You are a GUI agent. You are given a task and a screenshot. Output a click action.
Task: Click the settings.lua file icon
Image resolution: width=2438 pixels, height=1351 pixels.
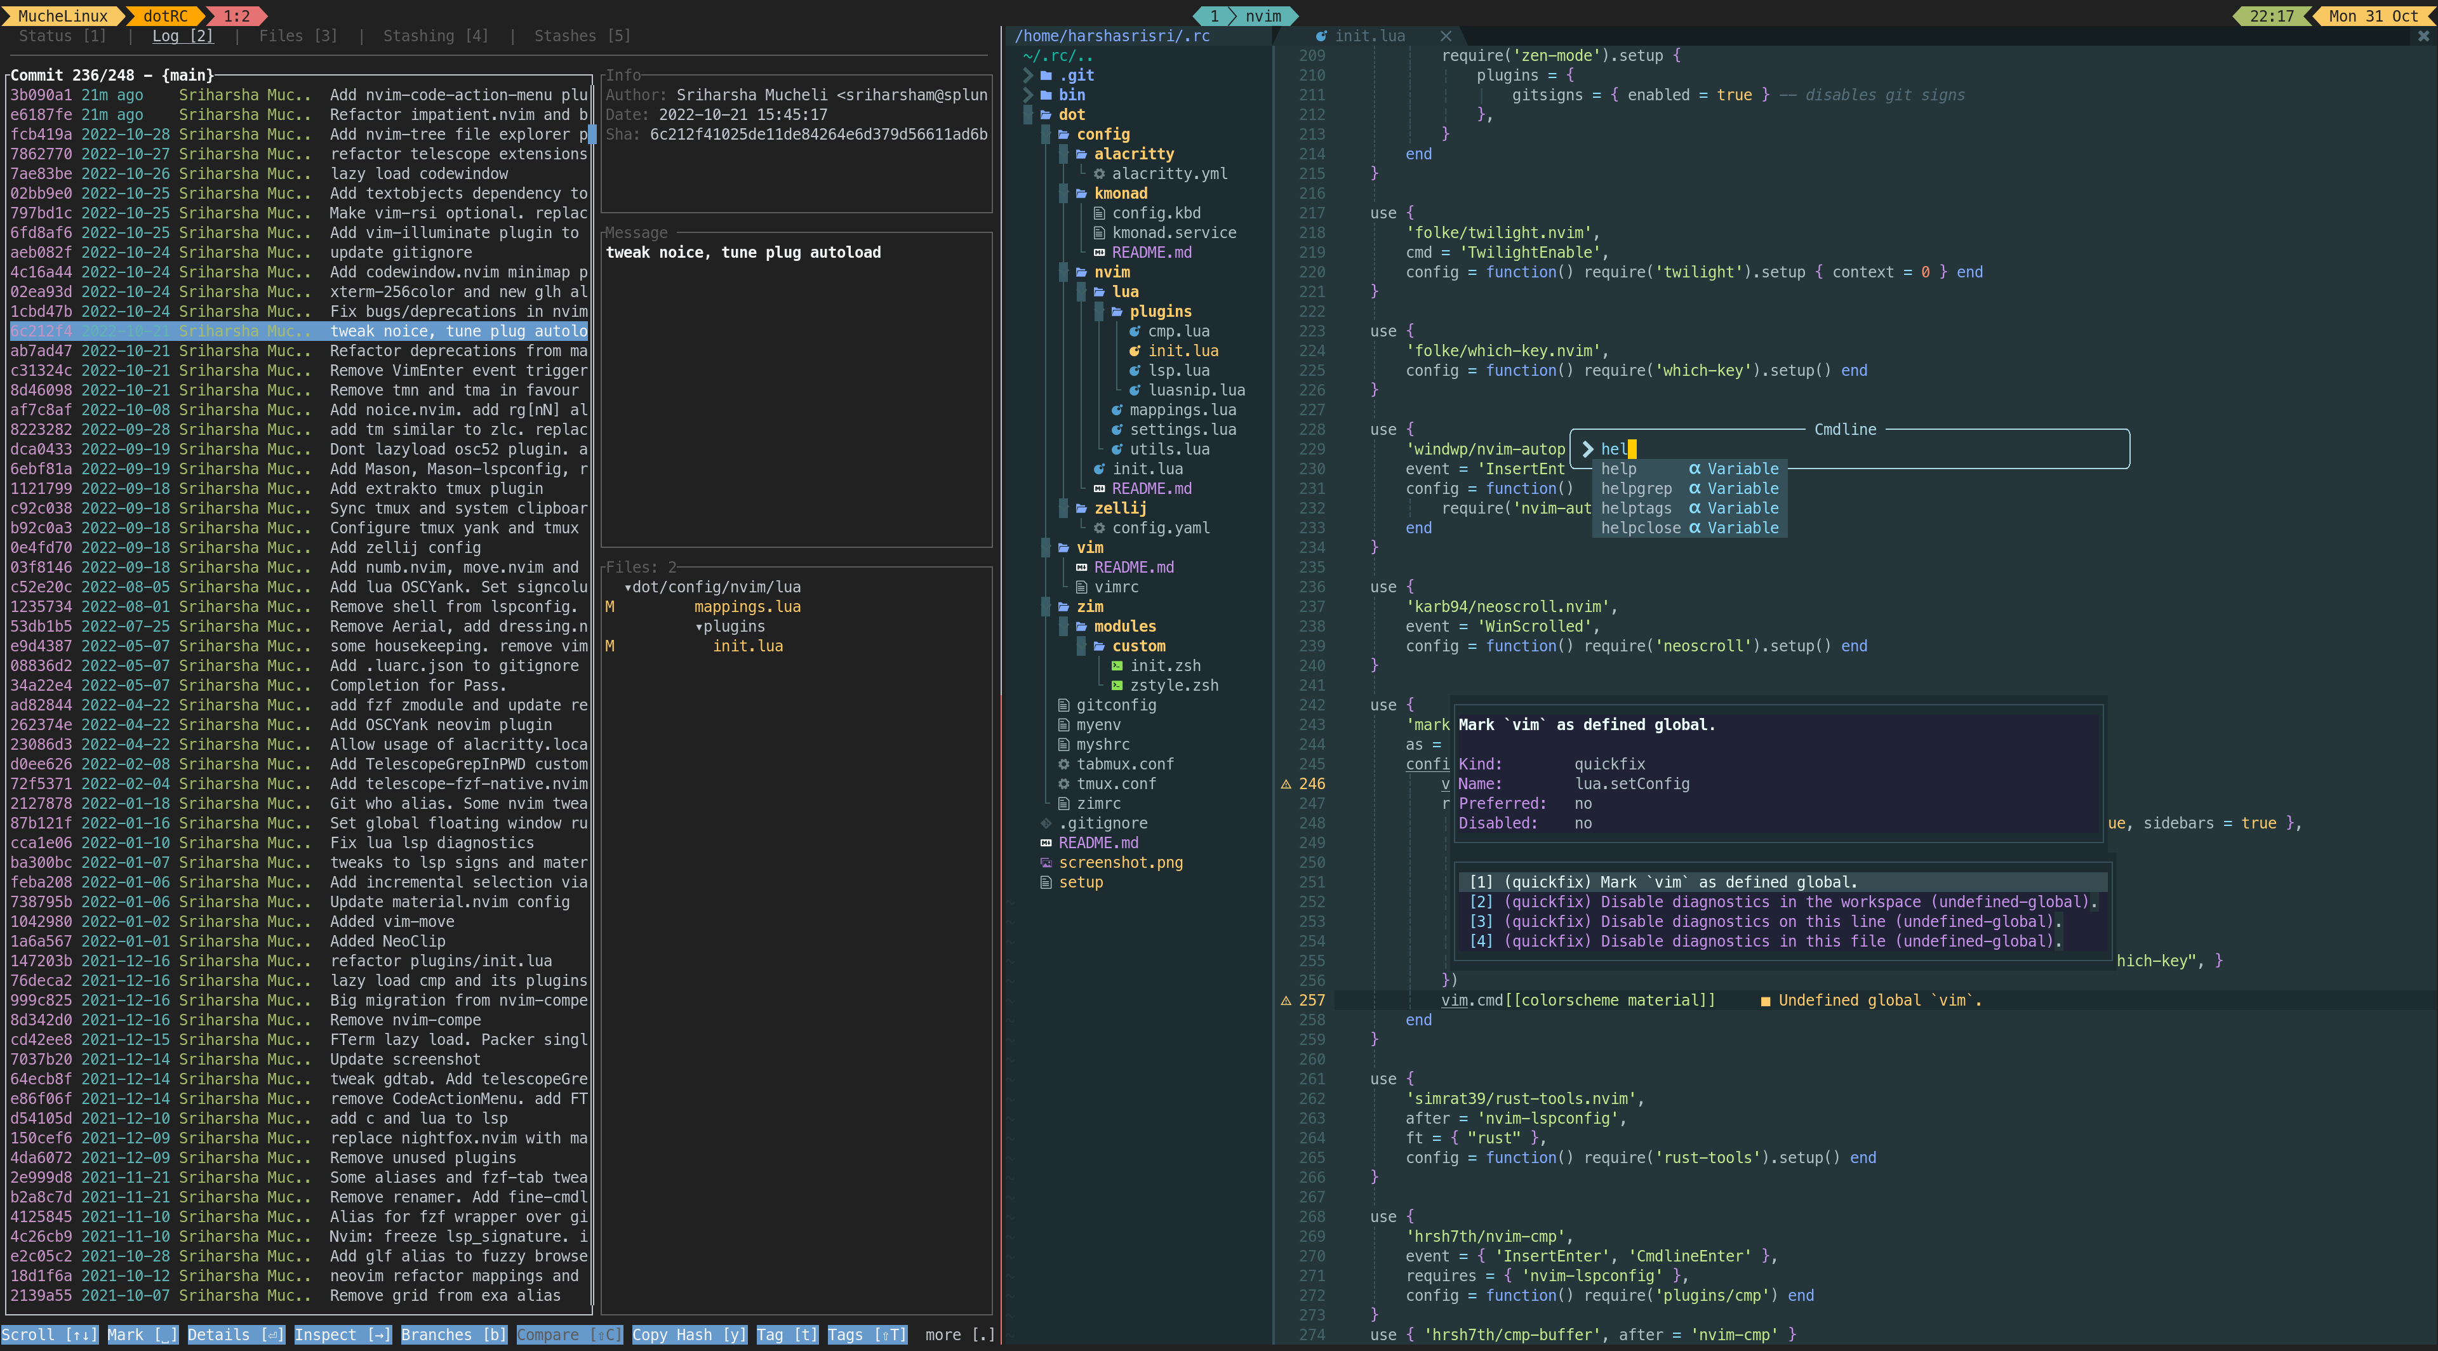tap(1117, 430)
